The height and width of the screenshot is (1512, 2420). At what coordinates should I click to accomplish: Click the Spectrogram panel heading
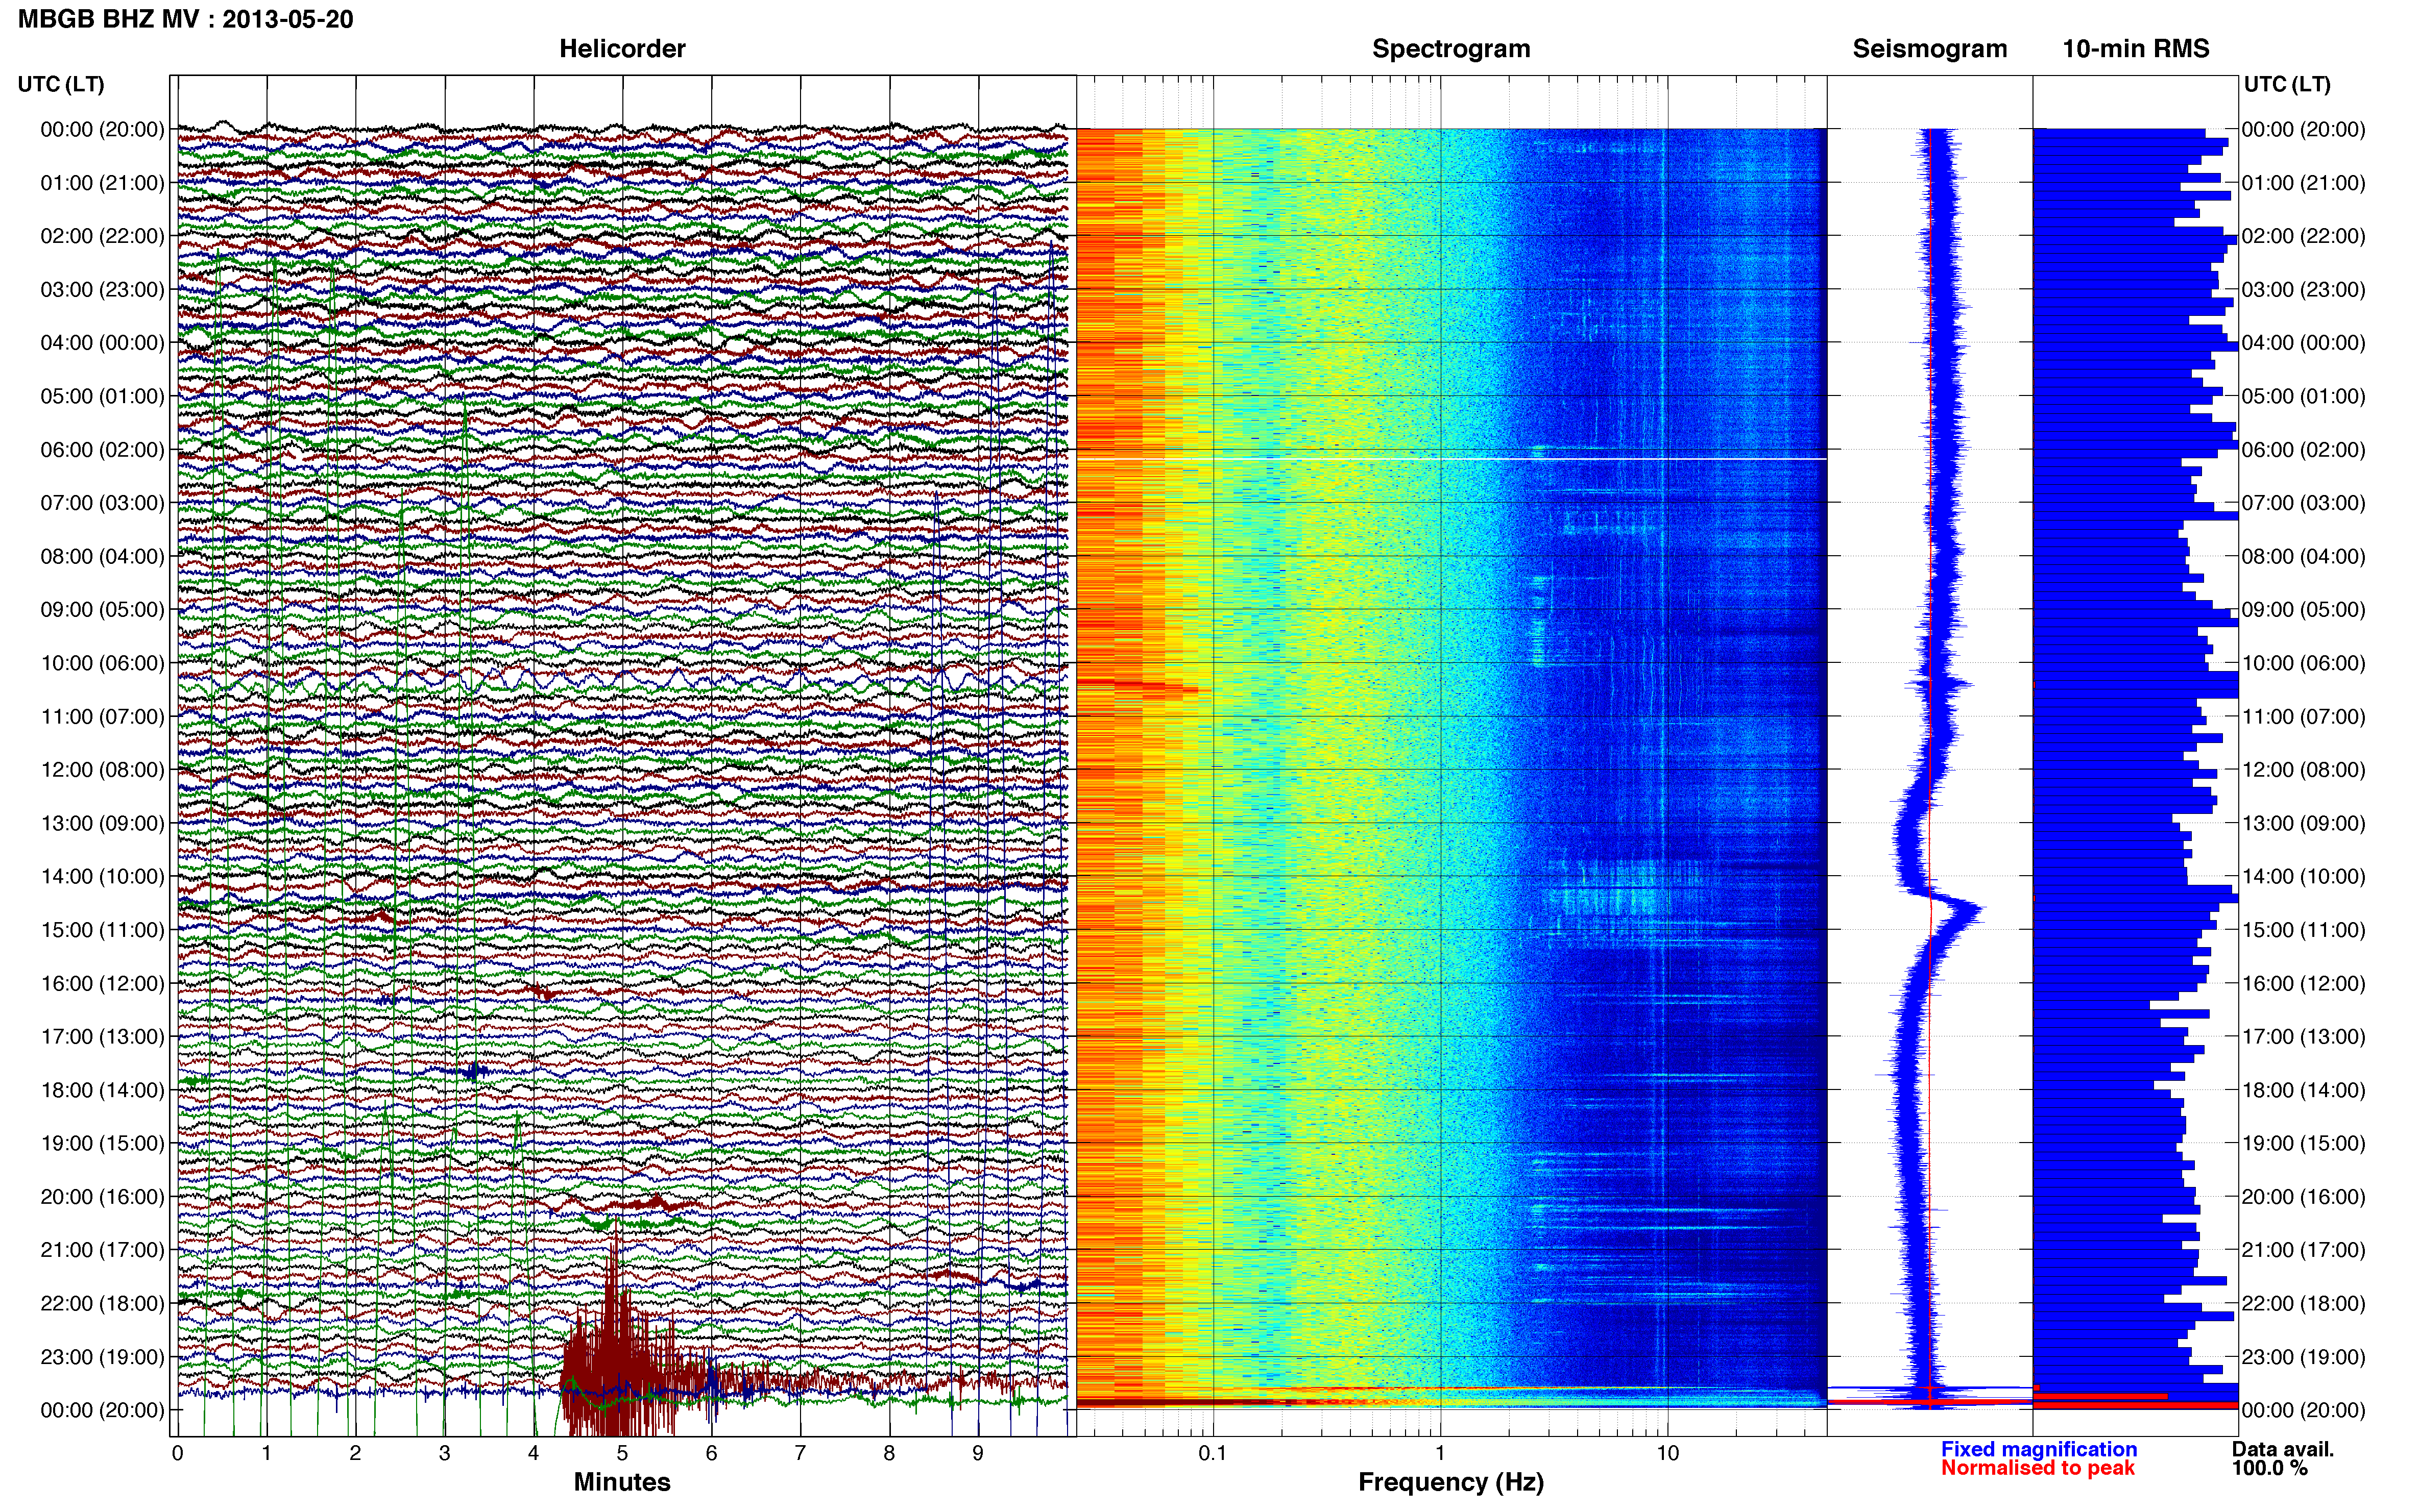[x=1450, y=49]
